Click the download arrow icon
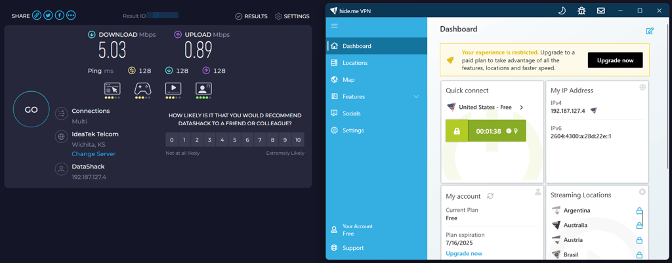Viewport: 672px width, 263px height. click(91, 34)
